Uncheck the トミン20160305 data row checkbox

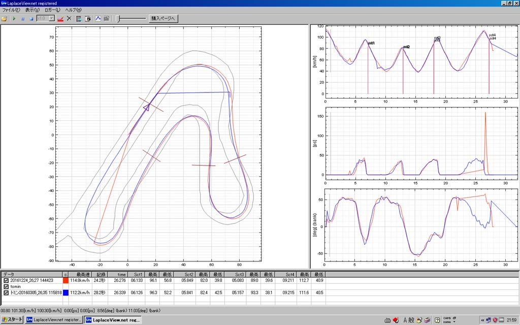(6, 292)
